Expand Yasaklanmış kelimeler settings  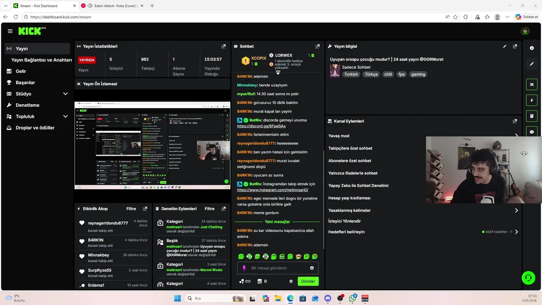point(516,211)
